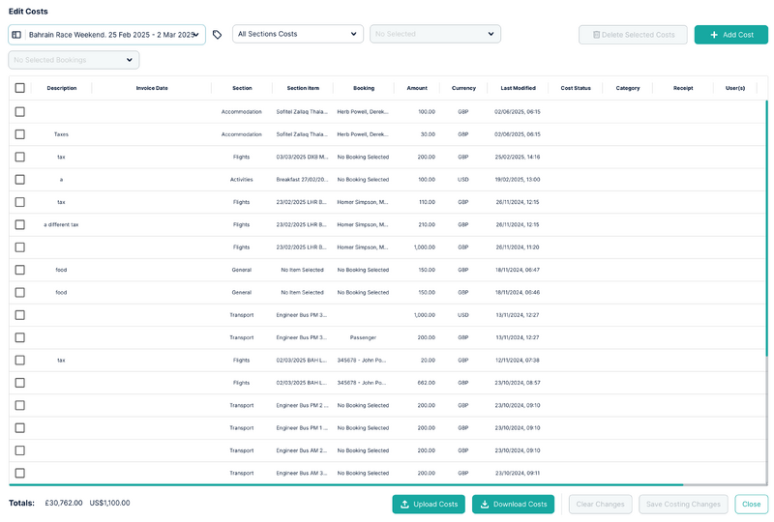Click the download arrow icon on Download Costs
The height and width of the screenshot is (522, 774).
tap(485, 505)
